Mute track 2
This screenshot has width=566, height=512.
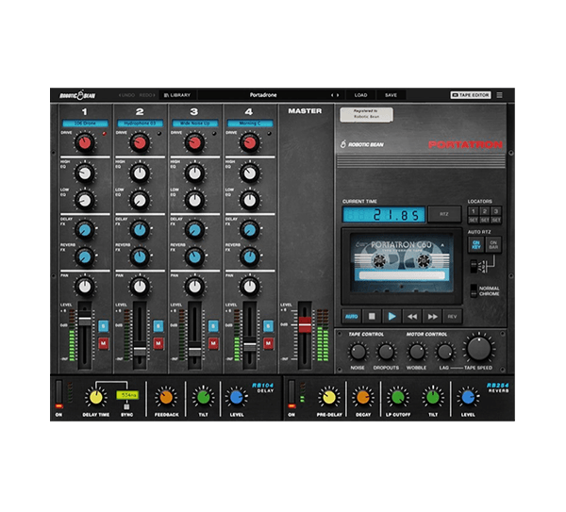[x=158, y=343]
